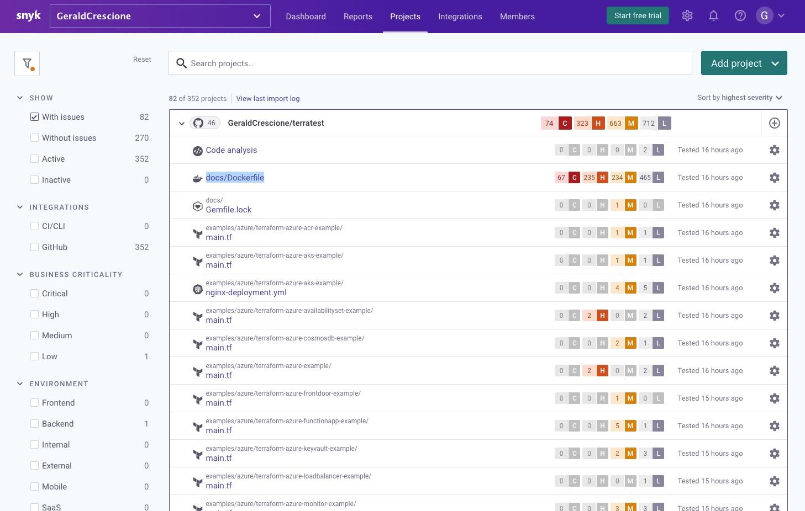Open settings gear for docs/Dockerfile row
The width and height of the screenshot is (805, 511).
[x=775, y=178]
